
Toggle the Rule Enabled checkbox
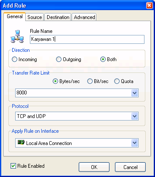[x=13, y=166]
